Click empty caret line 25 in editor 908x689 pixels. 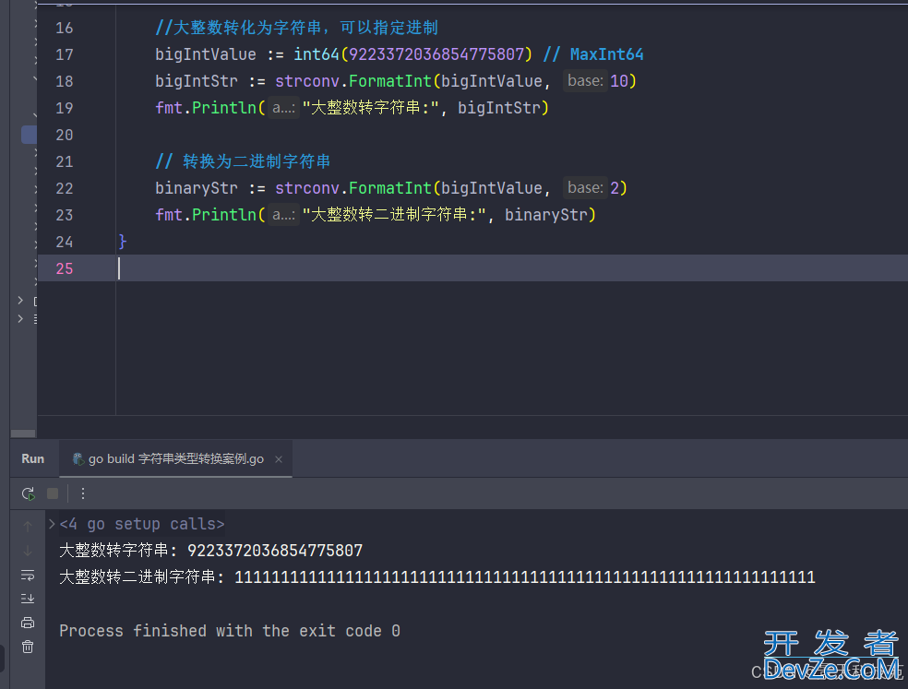(x=472, y=268)
